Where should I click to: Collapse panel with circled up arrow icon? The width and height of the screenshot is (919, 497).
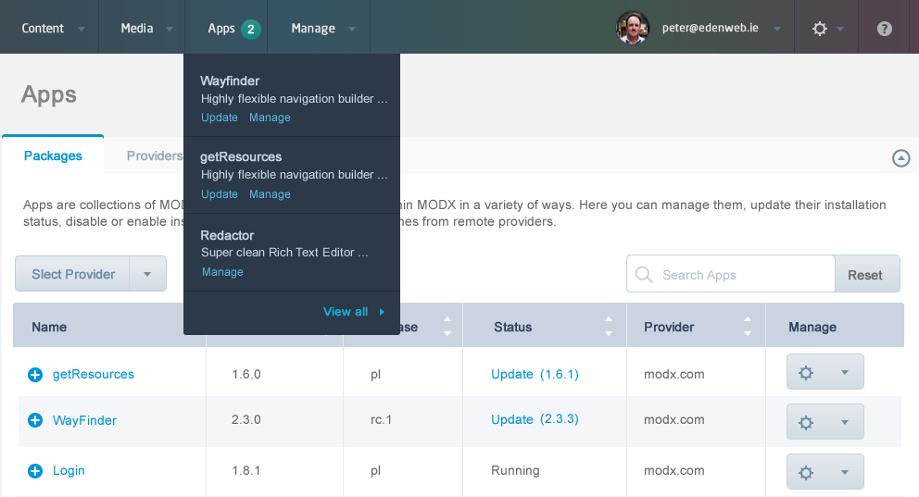900,158
